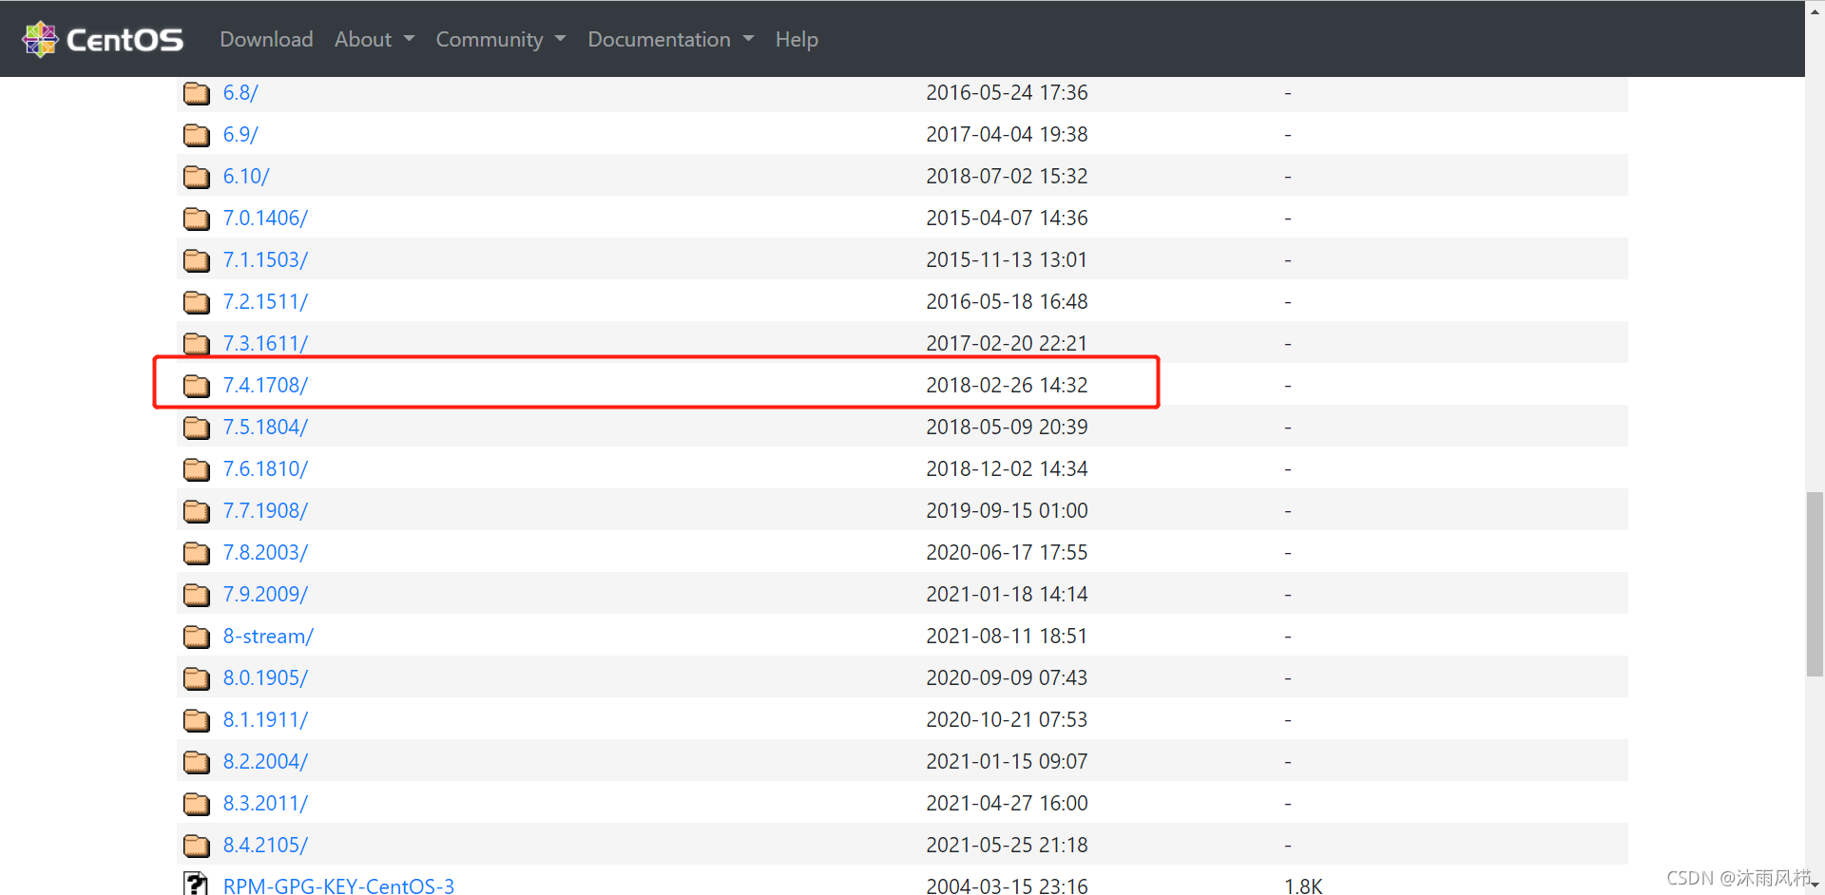The image size is (1825, 895).
Task: Click the folder icon next to 7.6.1810/
Action: 197,469
